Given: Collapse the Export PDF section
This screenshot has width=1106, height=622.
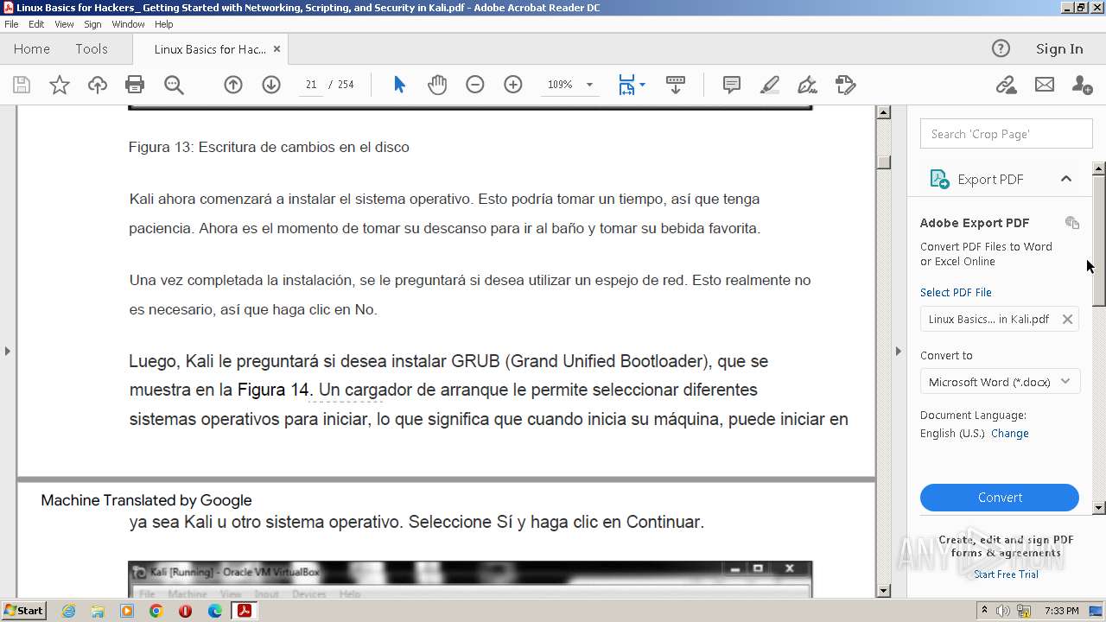Looking at the screenshot, I should 1066,179.
